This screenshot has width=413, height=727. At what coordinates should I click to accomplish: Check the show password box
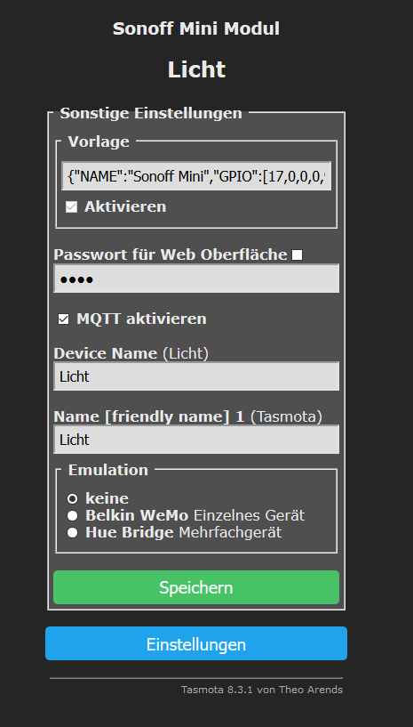(298, 255)
